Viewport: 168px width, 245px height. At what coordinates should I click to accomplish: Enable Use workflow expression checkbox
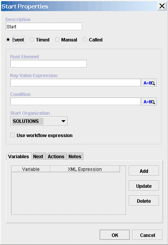pyautogui.click(x=13, y=135)
